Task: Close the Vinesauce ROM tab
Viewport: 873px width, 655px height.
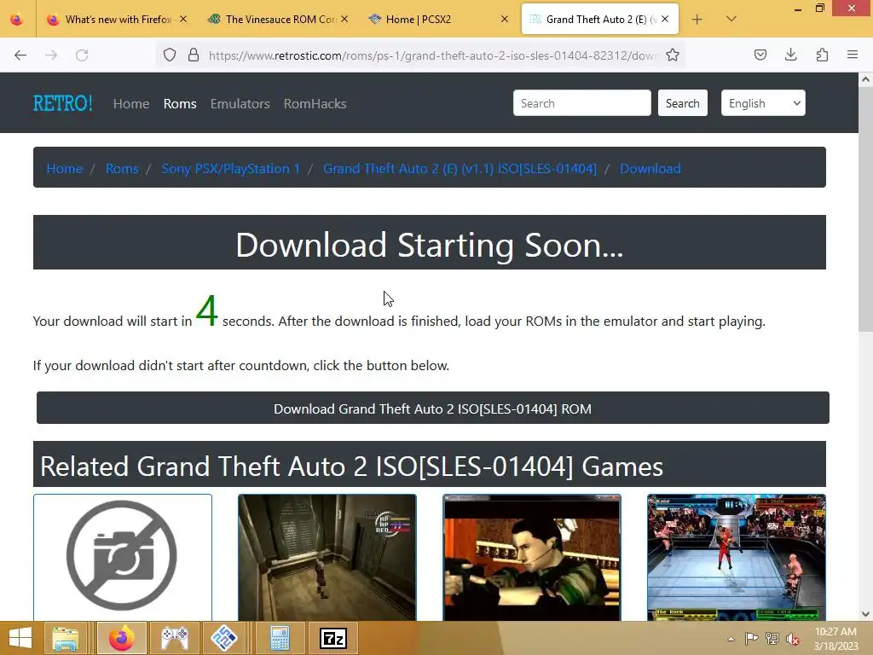Action: [344, 19]
